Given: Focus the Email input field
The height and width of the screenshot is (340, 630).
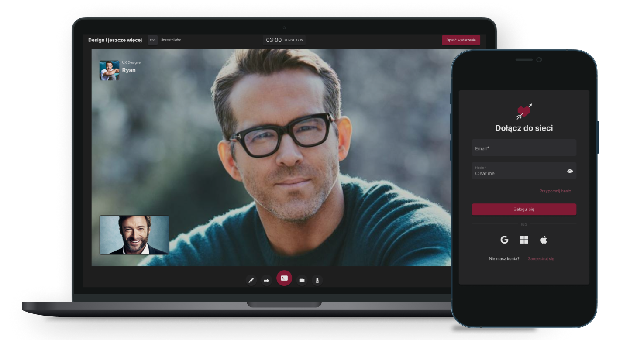Looking at the screenshot, I should click(x=524, y=148).
